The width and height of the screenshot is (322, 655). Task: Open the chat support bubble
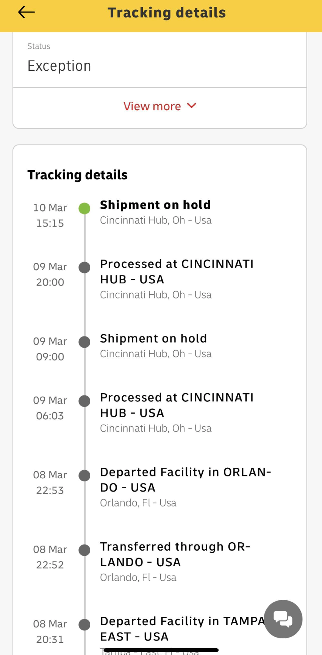(x=283, y=619)
